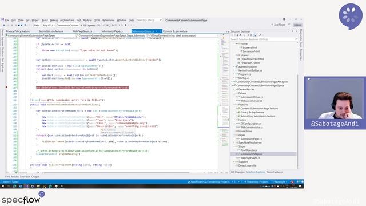Open the CommunityContent startup project dropdown
The image size is (366, 206).
click(x=67, y=25)
